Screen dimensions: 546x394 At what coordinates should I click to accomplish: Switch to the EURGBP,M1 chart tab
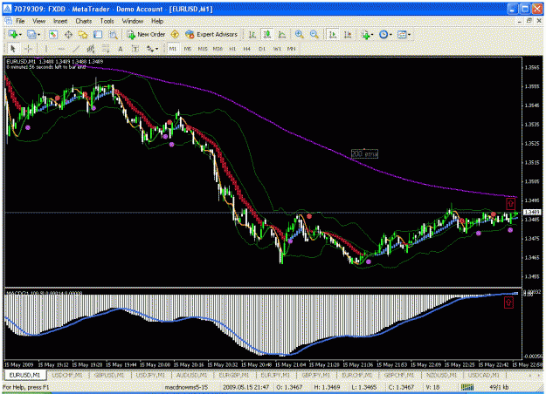pos(233,375)
